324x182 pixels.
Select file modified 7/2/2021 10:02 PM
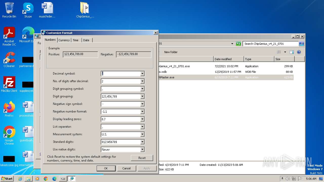[x=226, y=66]
